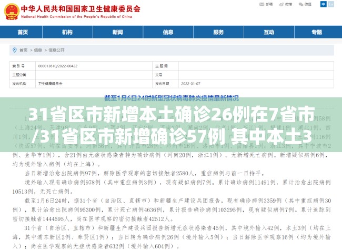Click the 微信 text link

(x=308, y=4)
